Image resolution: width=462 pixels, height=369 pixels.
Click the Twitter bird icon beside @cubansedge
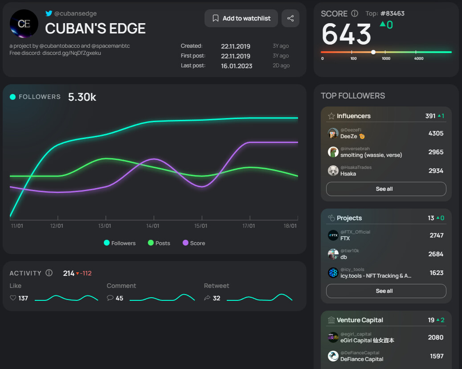pyautogui.click(x=49, y=13)
